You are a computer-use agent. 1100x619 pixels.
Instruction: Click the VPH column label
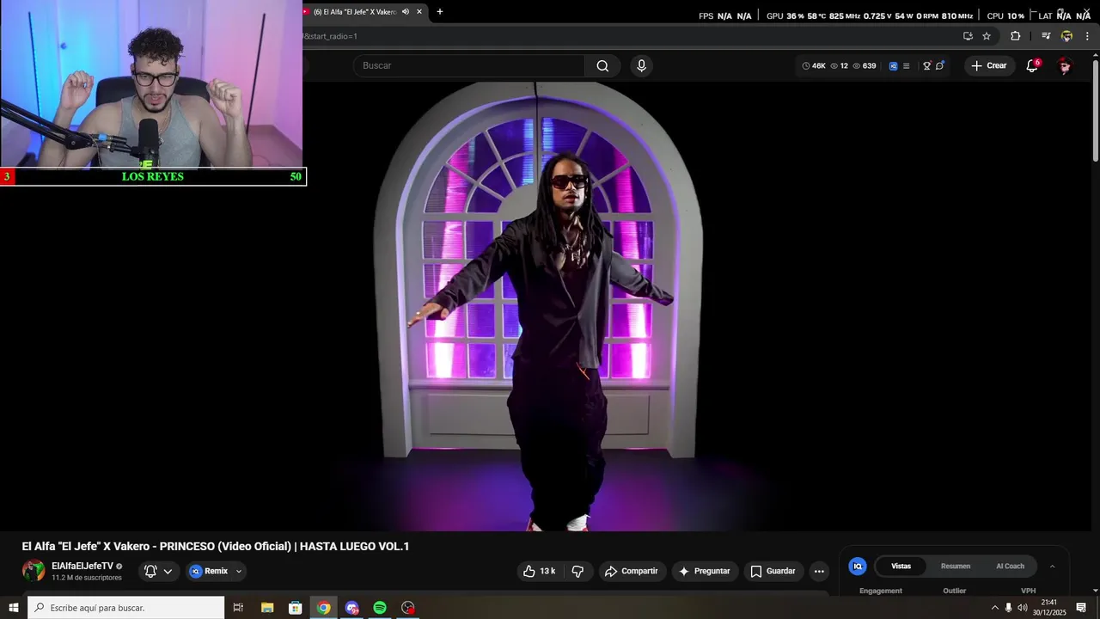(x=1028, y=591)
